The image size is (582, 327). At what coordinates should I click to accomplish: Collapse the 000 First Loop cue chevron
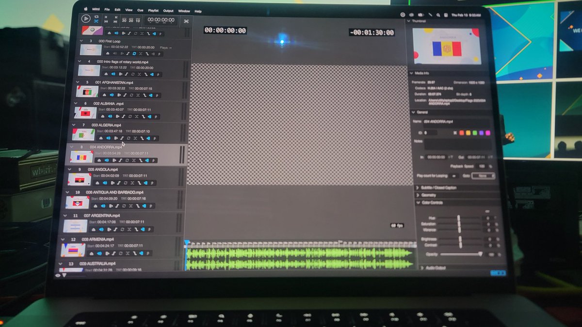point(81,41)
